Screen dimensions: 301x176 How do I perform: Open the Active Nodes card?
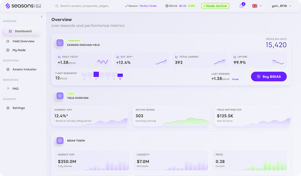171,116
